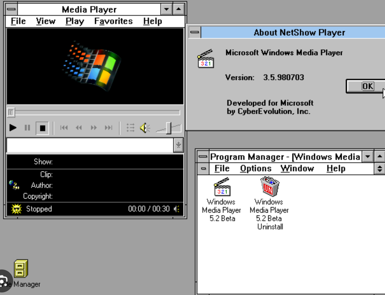Click the fast forward icon

click(x=93, y=128)
